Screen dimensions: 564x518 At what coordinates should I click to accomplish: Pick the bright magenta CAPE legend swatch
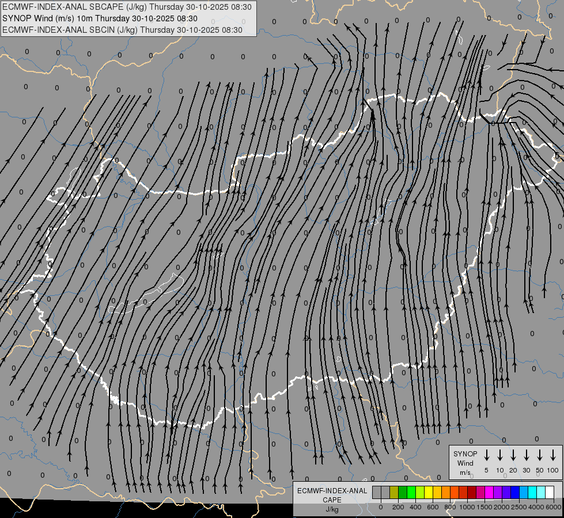(x=489, y=492)
